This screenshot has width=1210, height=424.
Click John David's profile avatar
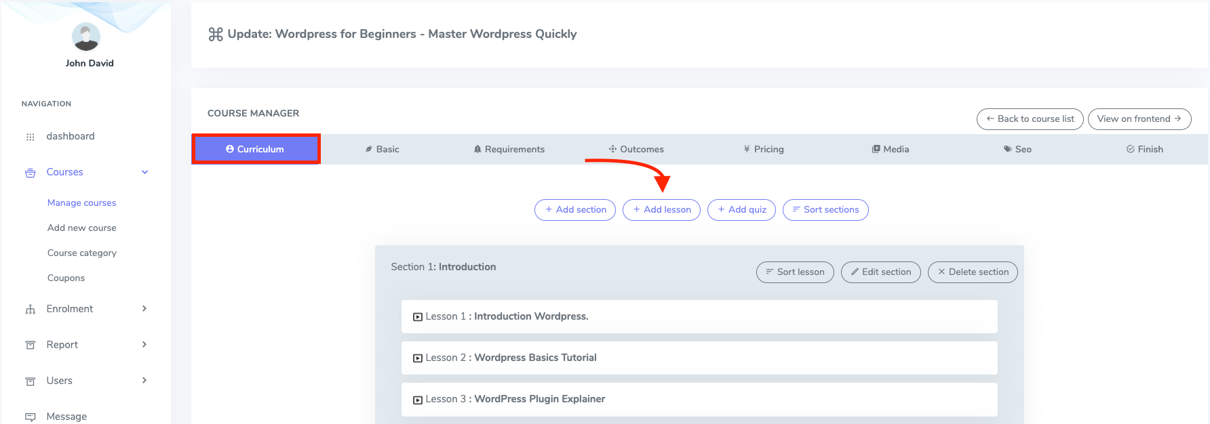[x=86, y=37]
